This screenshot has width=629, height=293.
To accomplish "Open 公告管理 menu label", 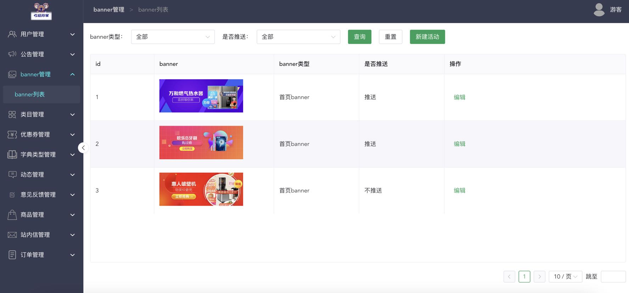I will tap(32, 54).
